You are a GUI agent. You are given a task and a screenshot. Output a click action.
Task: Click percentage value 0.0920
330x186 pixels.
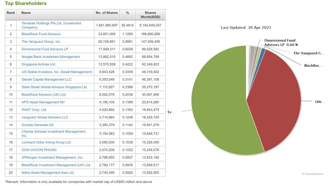128,172
